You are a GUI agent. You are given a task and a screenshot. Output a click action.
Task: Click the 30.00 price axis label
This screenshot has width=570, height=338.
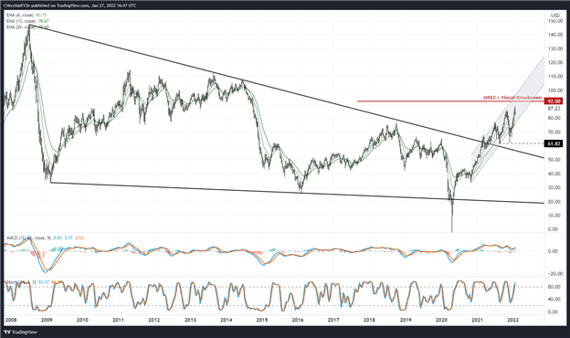554,187
